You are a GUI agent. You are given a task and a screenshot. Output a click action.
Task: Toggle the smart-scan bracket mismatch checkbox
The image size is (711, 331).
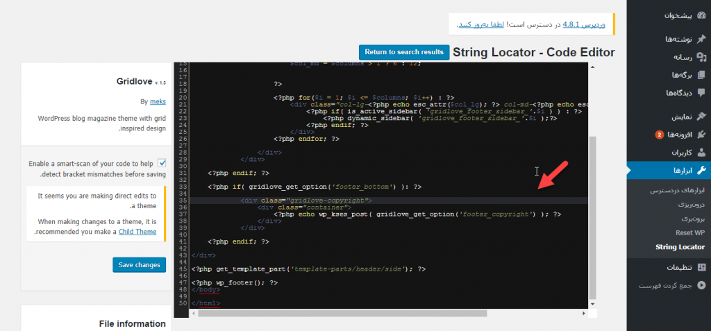[x=162, y=163]
